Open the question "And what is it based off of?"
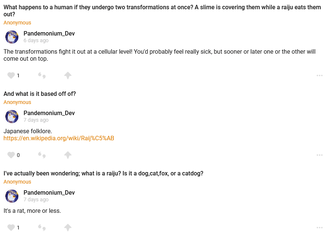 click(x=40, y=94)
